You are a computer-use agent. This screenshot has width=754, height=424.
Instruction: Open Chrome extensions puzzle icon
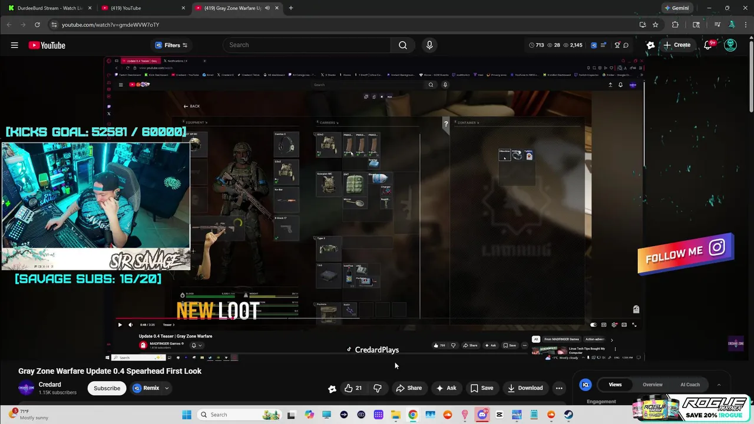pyautogui.click(x=675, y=25)
